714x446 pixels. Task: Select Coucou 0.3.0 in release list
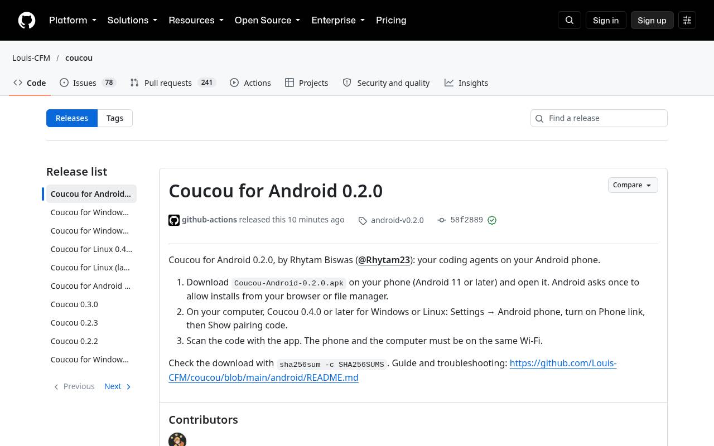(x=91, y=304)
